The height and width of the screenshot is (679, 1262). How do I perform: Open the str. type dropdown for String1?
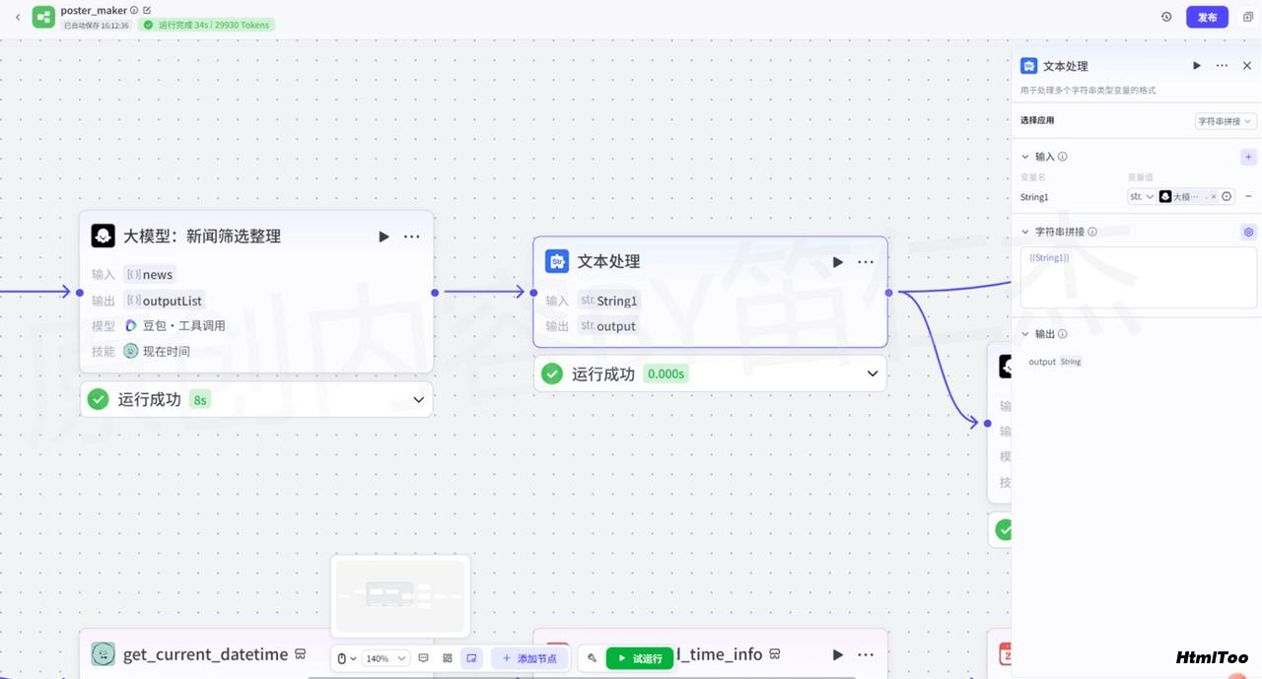tap(1142, 196)
